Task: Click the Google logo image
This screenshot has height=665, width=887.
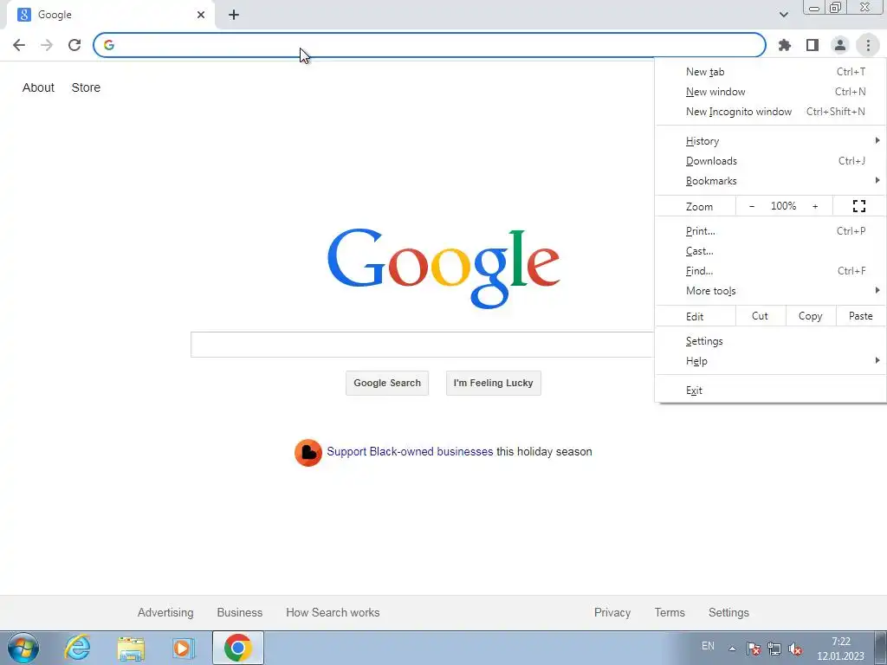Action: tap(443, 268)
